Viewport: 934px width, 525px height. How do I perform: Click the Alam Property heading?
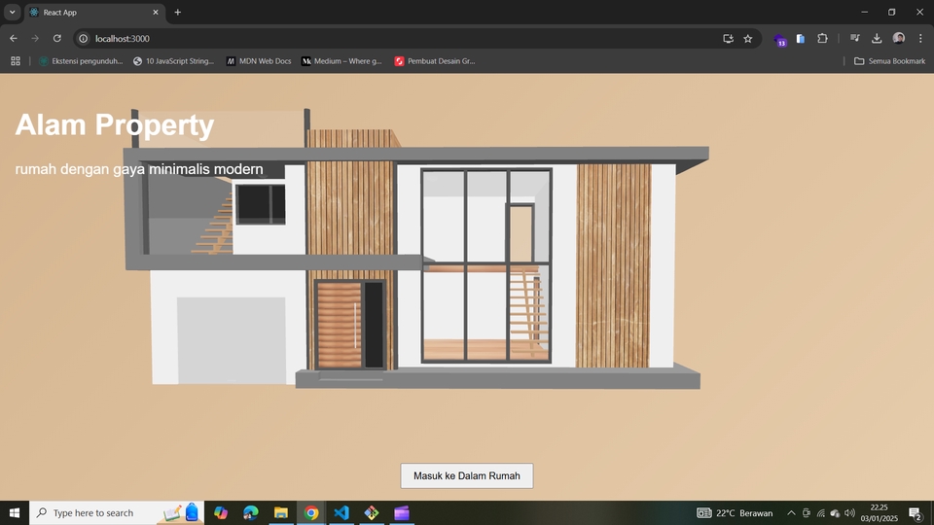[x=115, y=125]
